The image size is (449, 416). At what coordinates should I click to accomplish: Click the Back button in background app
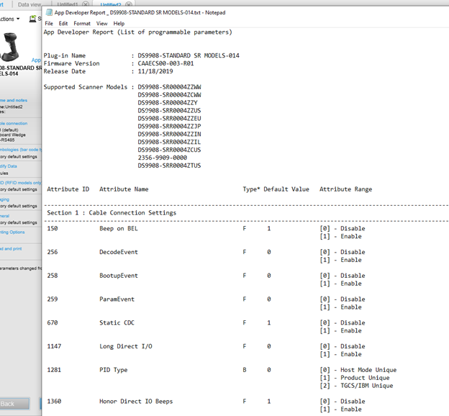[x=14, y=404]
